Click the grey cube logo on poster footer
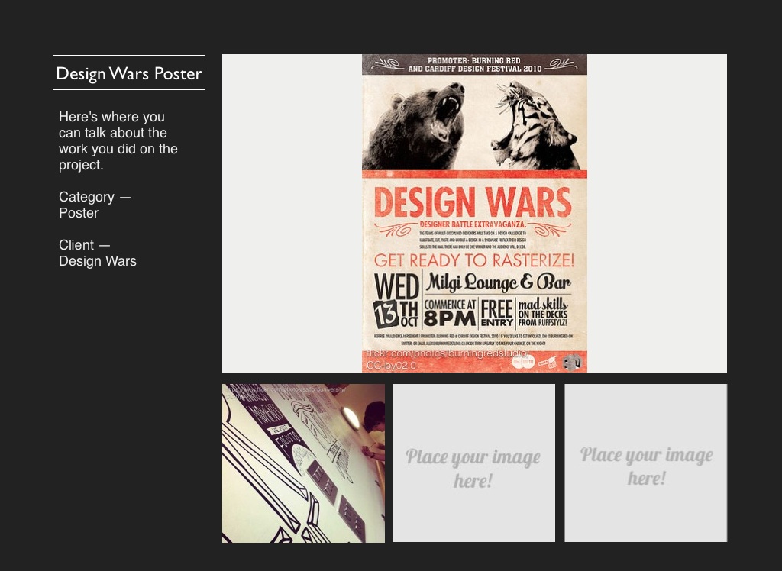 (x=570, y=362)
